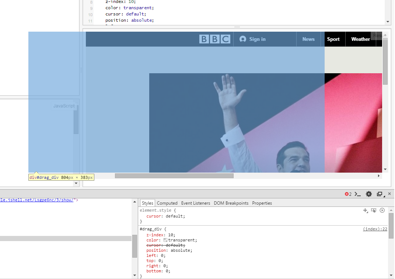This screenshot has height=279, width=395.
Task: Click the result pane horizontal scrollbar thumb
Action: [x=174, y=176]
